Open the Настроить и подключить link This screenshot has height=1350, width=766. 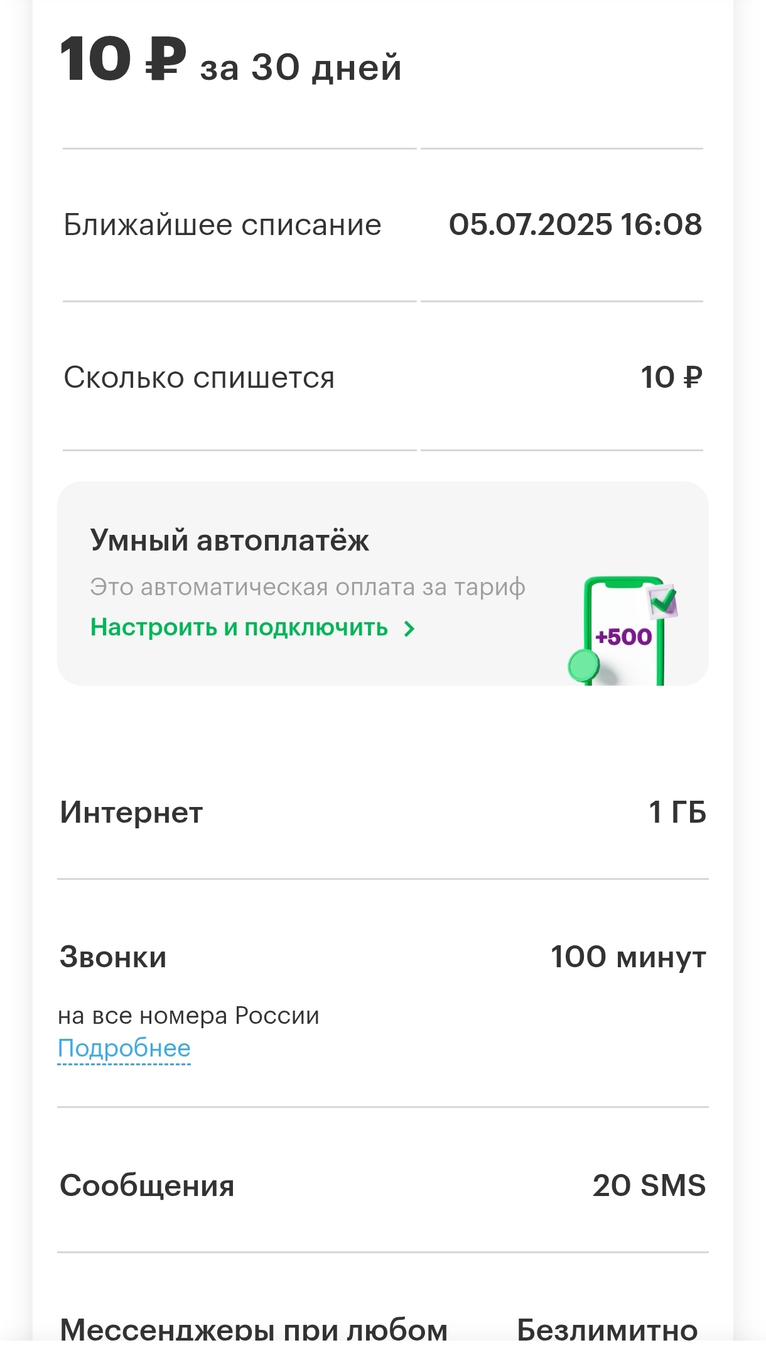(x=239, y=628)
